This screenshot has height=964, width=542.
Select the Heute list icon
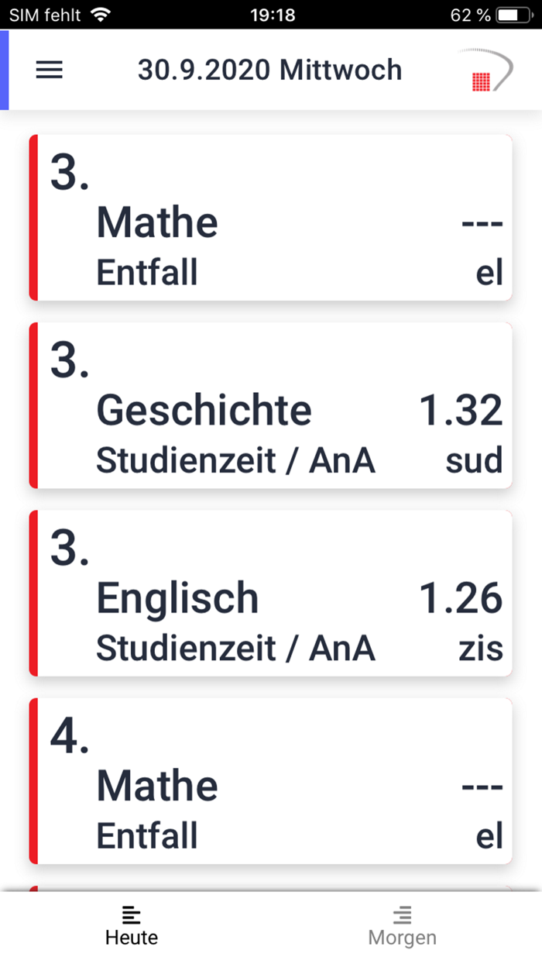click(x=131, y=914)
